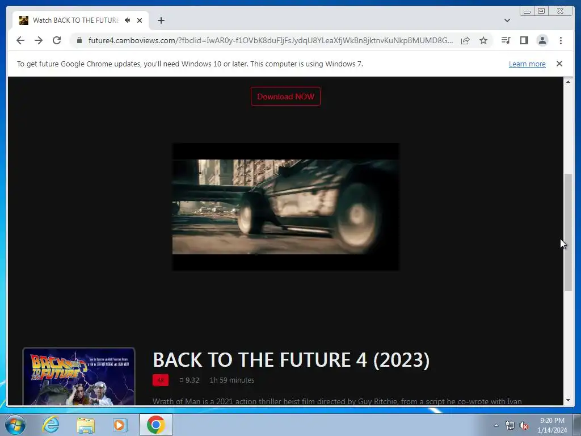
Task: Open Windows Explorer folder in taskbar
Action: [x=86, y=425]
